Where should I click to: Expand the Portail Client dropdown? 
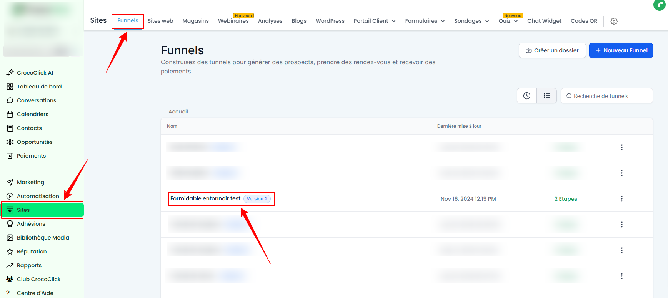[394, 21]
